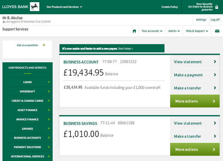The image size is (223, 161).
Task: Open the Help & Support dropdown
Action: pos(197,31)
